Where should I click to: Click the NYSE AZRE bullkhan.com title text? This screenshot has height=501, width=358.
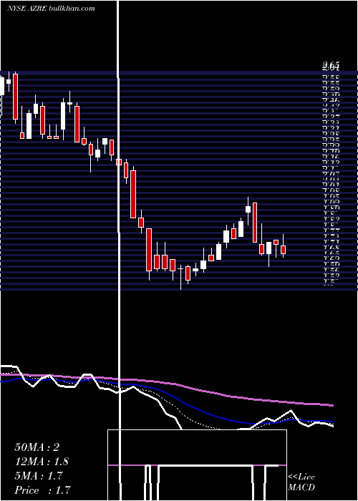click(51, 9)
